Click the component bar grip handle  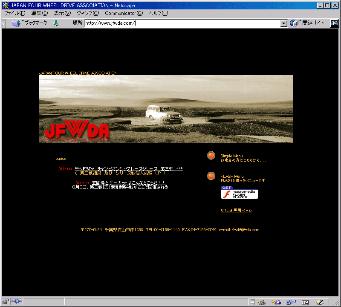(252, 302)
